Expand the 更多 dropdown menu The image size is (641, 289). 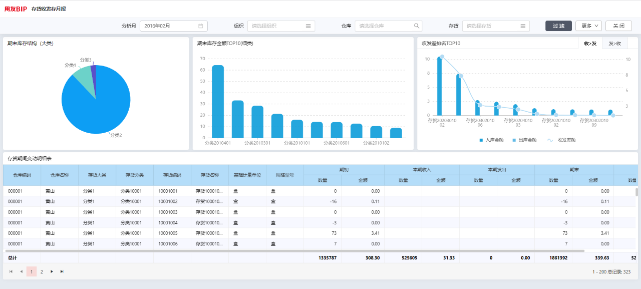(588, 26)
